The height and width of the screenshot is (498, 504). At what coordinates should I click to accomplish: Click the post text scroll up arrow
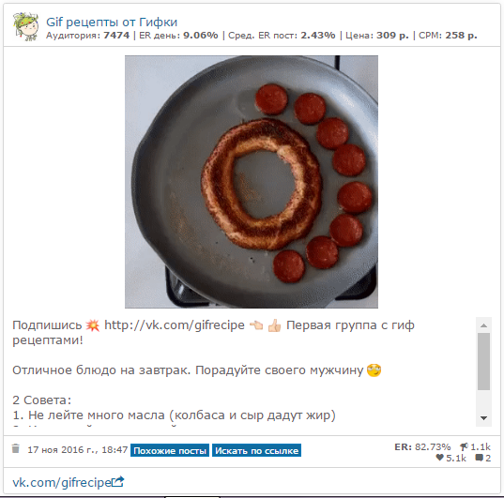click(x=483, y=325)
